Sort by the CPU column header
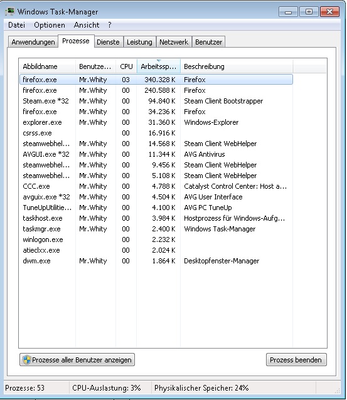The height and width of the screenshot is (400, 347). click(126, 66)
